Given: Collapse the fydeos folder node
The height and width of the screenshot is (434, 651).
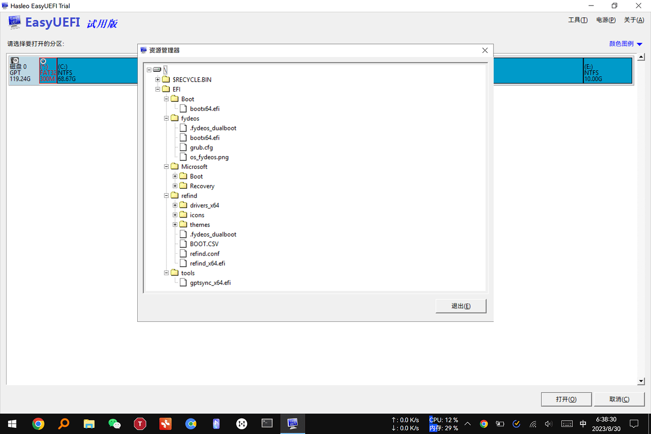Looking at the screenshot, I should (x=166, y=118).
